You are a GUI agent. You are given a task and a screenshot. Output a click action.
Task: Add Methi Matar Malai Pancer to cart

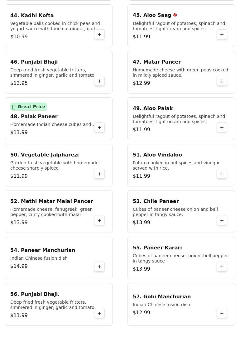point(99,220)
